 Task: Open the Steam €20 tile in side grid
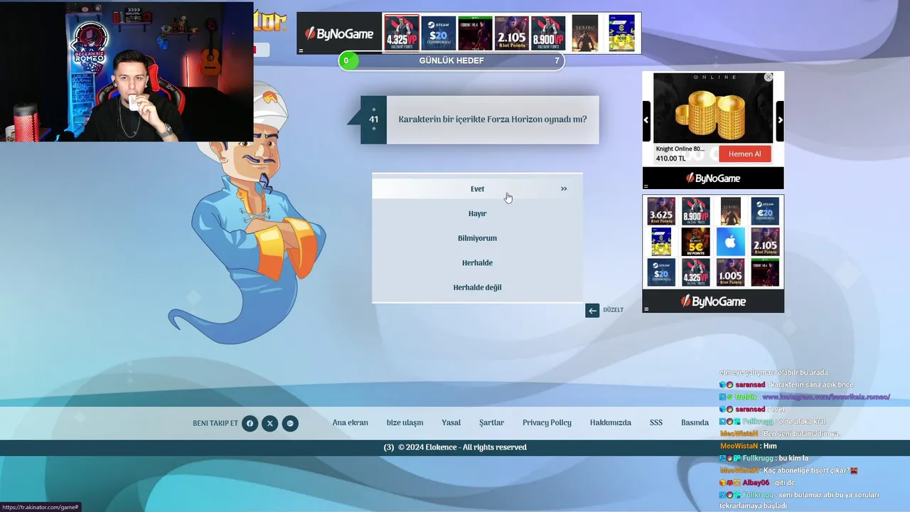tap(766, 211)
